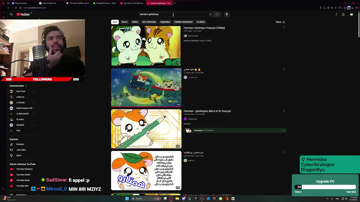Image resolution: width=360 pixels, height=202 pixels.
Task: Open the notifications bell
Action: click(x=343, y=14)
